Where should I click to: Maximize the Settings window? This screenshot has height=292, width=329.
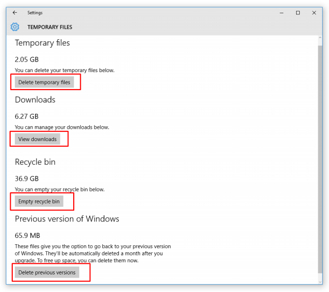[x=298, y=13]
